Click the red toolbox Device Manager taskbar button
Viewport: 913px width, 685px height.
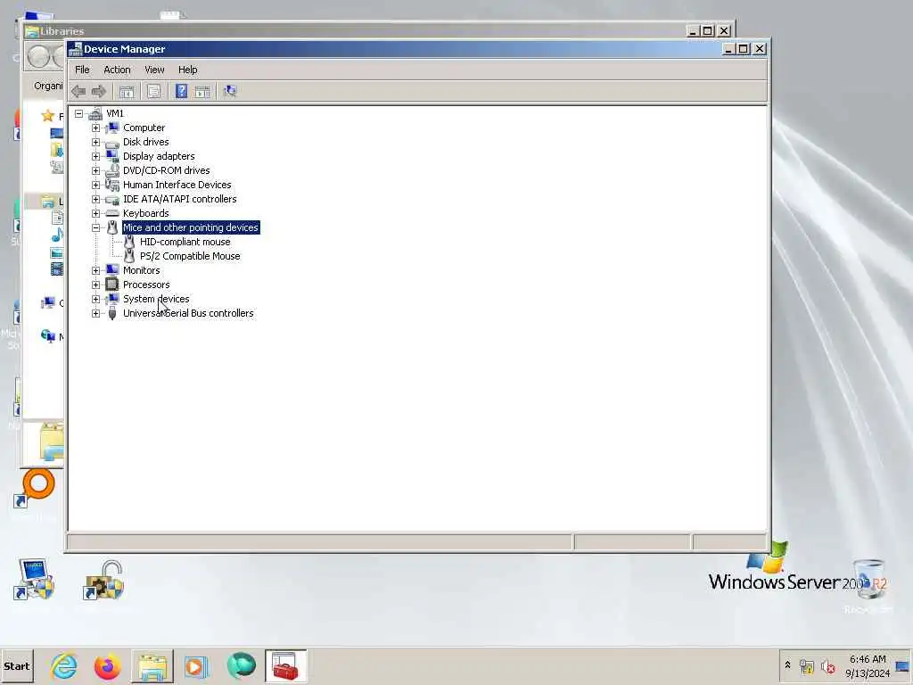click(x=285, y=665)
